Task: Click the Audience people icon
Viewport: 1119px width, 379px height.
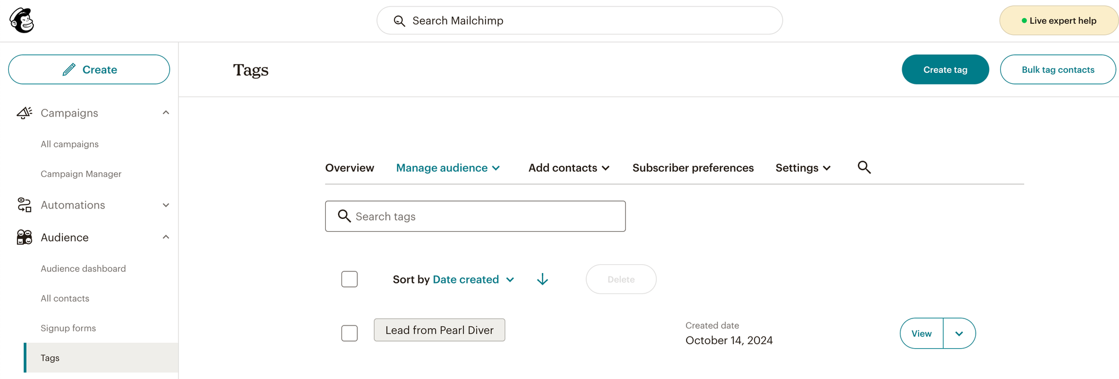Action: point(24,238)
